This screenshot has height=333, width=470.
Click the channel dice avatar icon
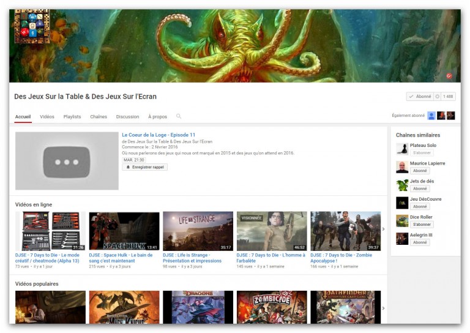tap(32, 26)
